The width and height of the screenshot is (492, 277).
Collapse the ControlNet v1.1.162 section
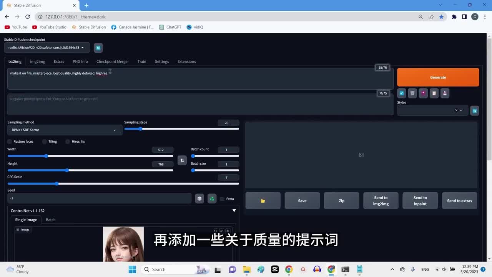[234, 211]
